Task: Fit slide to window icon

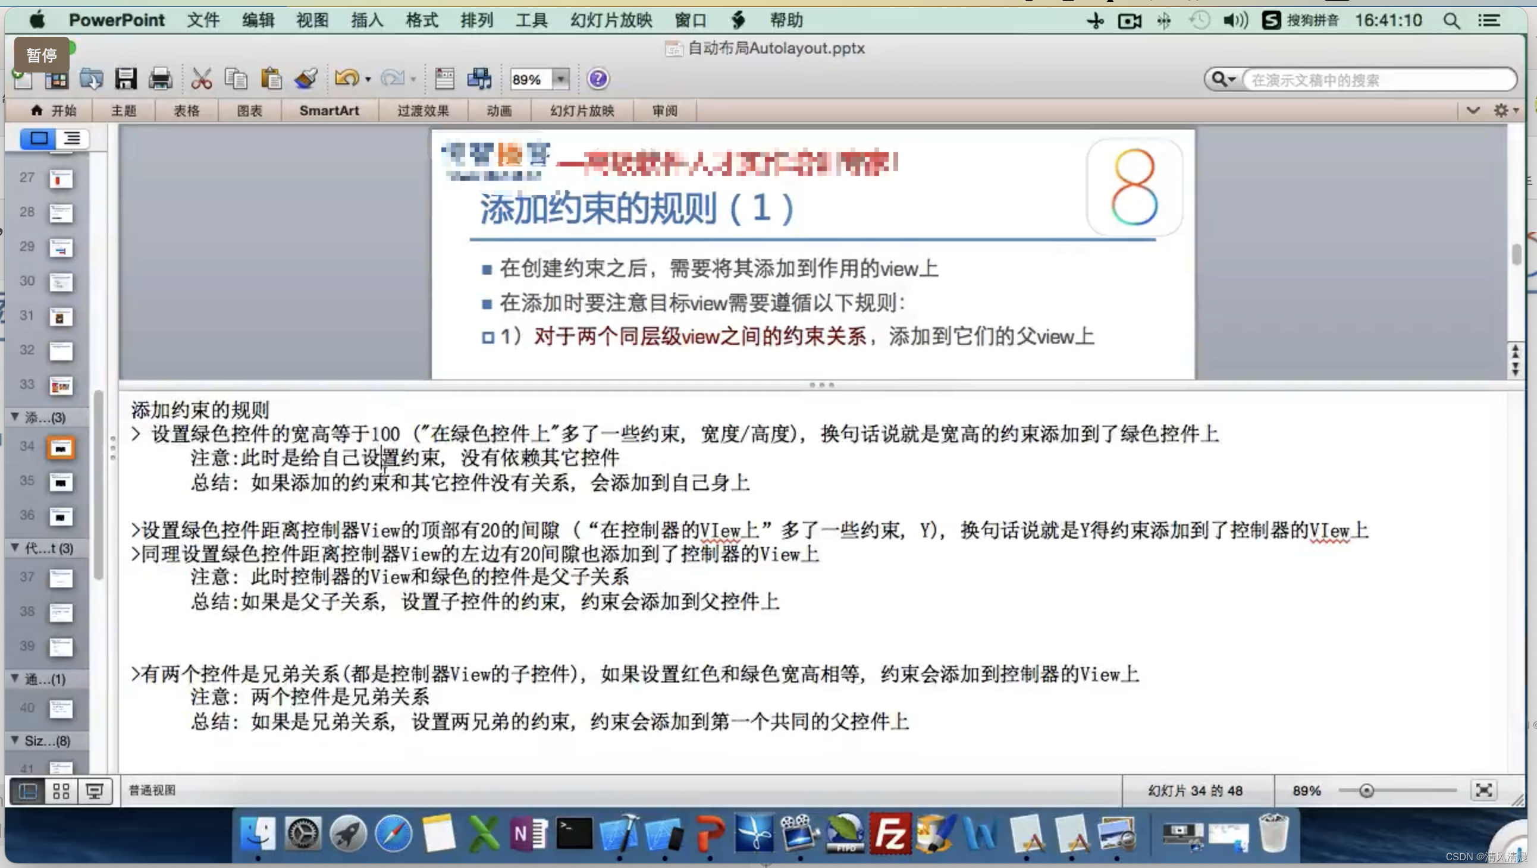Action: point(1483,790)
